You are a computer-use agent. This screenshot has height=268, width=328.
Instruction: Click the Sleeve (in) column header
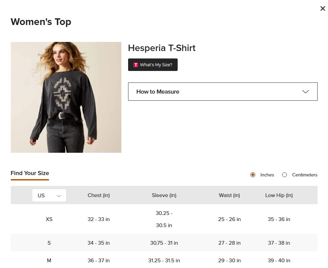[x=164, y=195]
